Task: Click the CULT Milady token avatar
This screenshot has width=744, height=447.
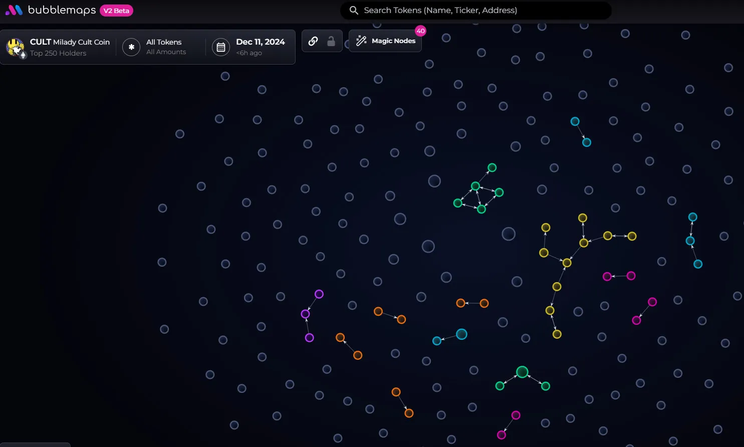Action: coord(16,48)
